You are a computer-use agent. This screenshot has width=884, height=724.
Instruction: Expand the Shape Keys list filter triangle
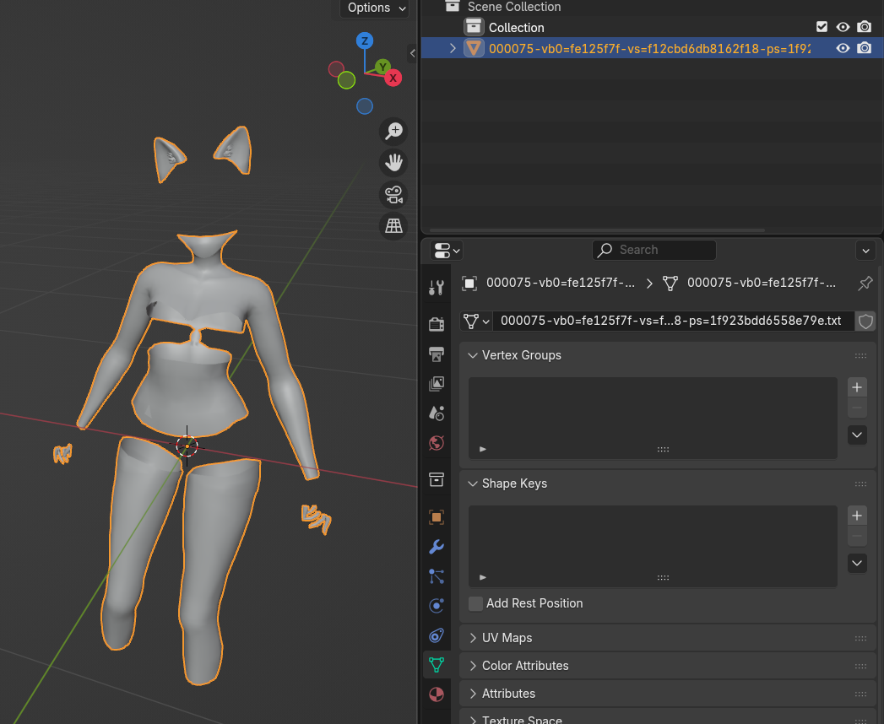coord(483,577)
